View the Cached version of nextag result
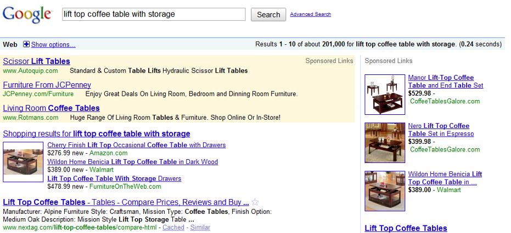The height and width of the screenshot is (233, 511). tap(173, 227)
